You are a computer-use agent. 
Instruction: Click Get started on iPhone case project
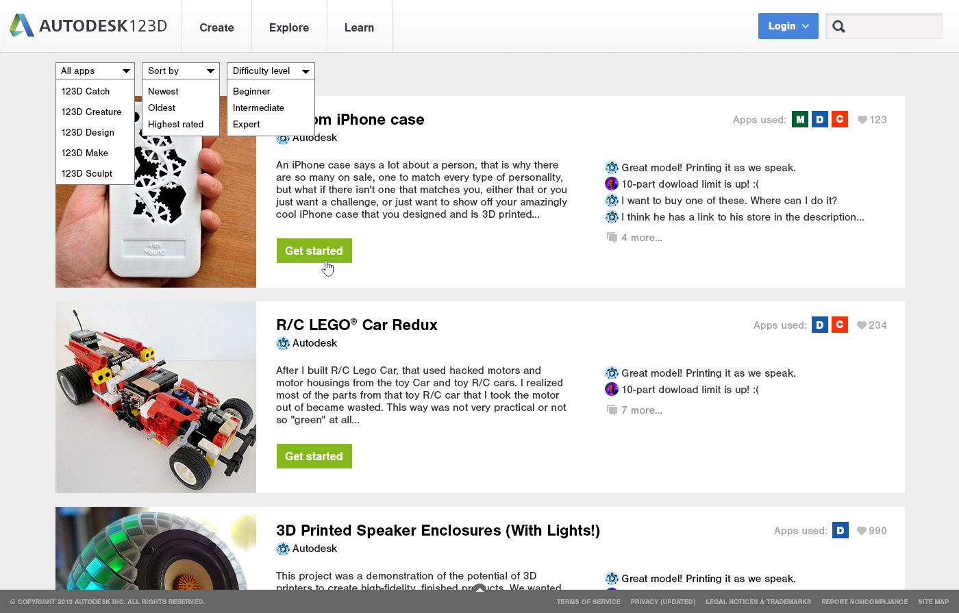pos(314,251)
